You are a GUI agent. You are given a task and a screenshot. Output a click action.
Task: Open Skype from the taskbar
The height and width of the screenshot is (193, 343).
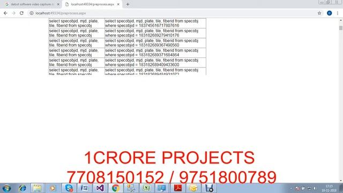point(69,188)
